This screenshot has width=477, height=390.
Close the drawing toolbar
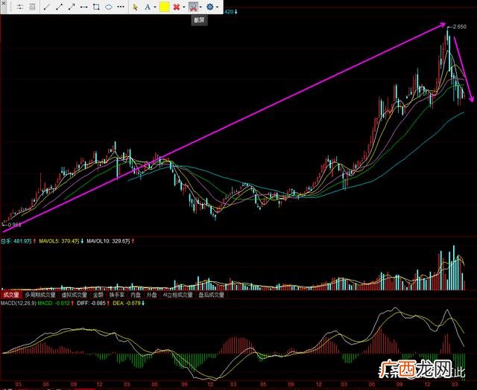(3, 3)
